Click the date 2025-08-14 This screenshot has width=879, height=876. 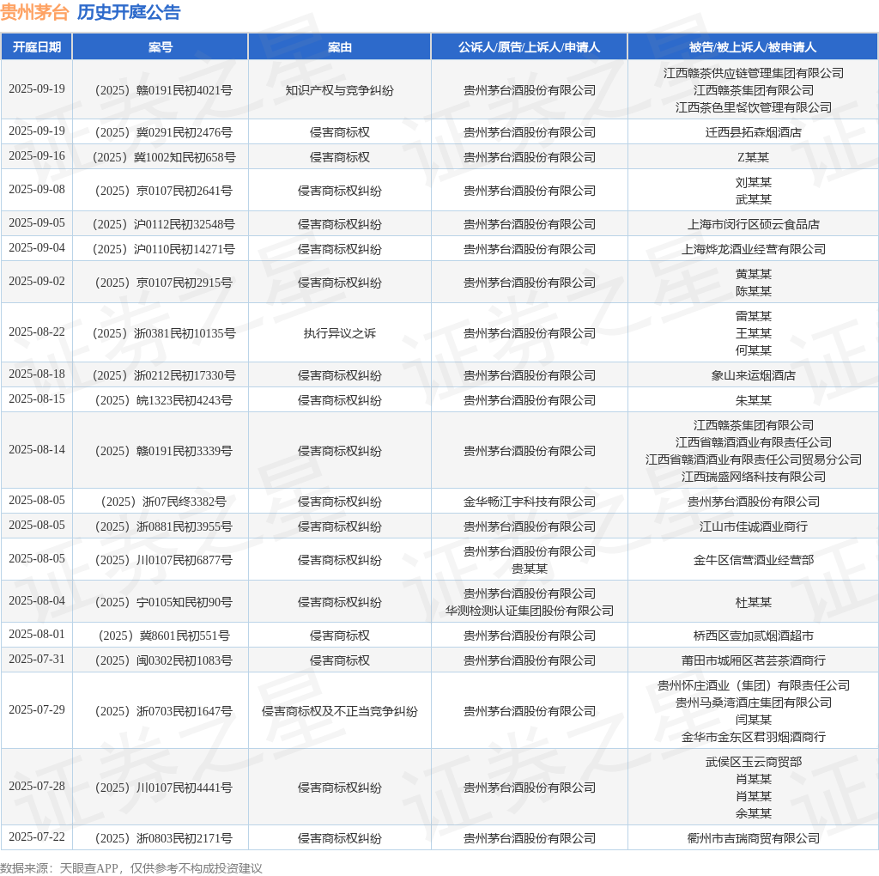(37, 450)
